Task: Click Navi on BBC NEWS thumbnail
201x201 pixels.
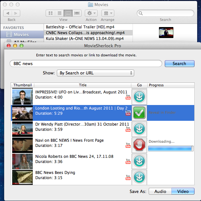Action: (x=22, y=145)
